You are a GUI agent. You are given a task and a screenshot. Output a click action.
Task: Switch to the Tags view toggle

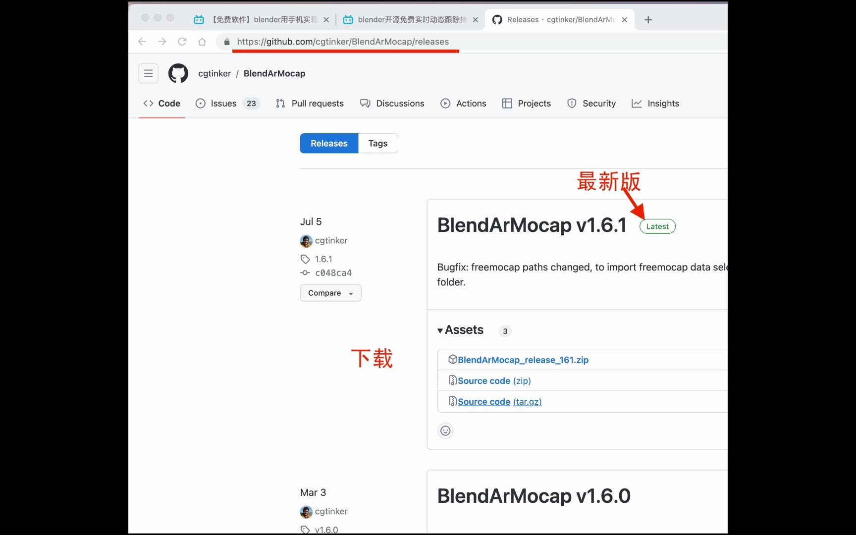click(x=377, y=143)
